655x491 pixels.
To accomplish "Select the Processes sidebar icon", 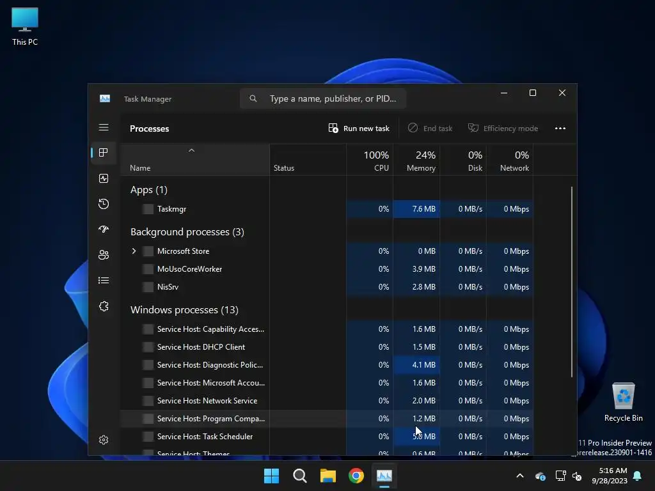I will (104, 153).
